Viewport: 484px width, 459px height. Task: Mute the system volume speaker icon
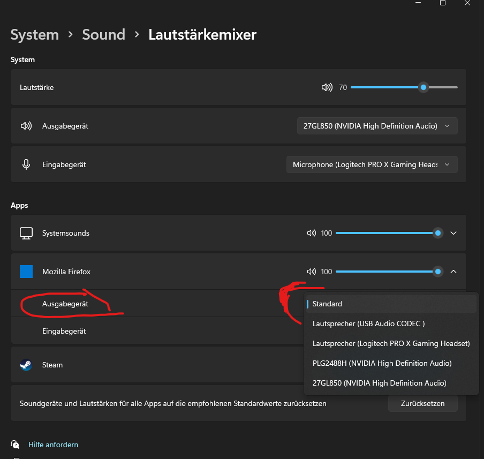point(327,87)
